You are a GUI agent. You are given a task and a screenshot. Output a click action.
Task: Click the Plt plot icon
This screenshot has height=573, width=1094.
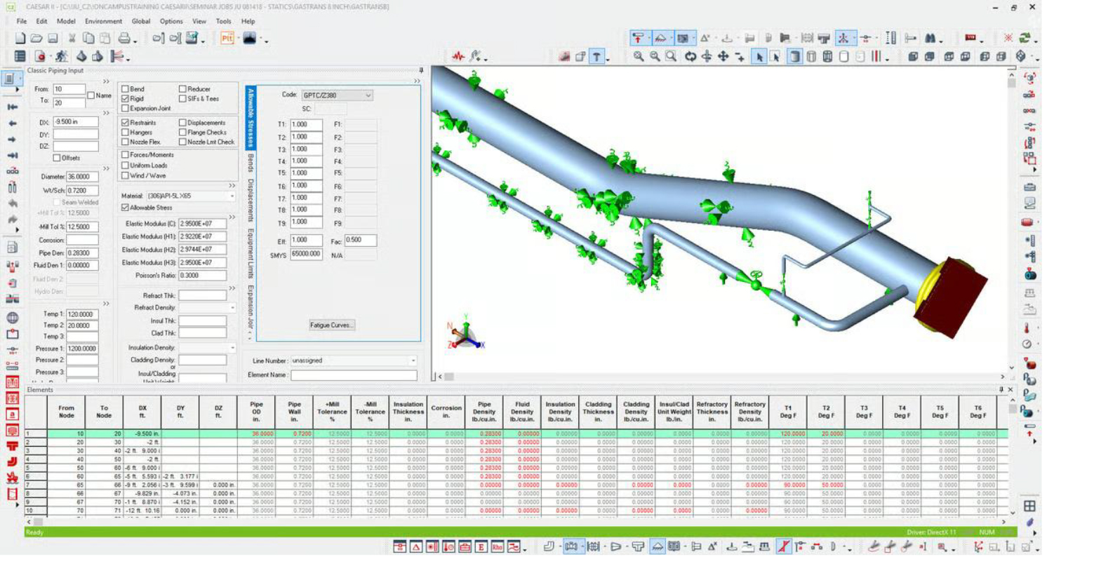[227, 39]
